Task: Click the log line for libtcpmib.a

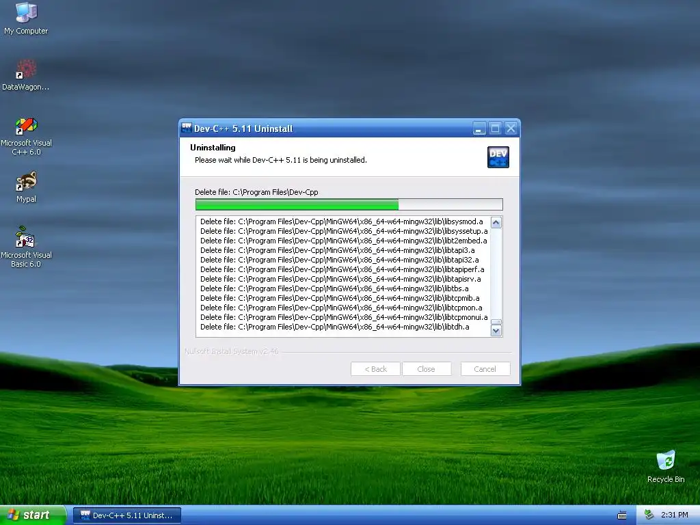Action: (x=340, y=298)
